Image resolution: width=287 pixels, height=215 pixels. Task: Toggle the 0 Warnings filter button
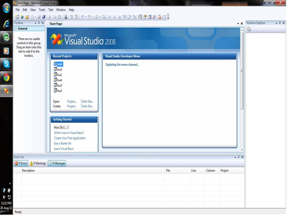pos(38,163)
